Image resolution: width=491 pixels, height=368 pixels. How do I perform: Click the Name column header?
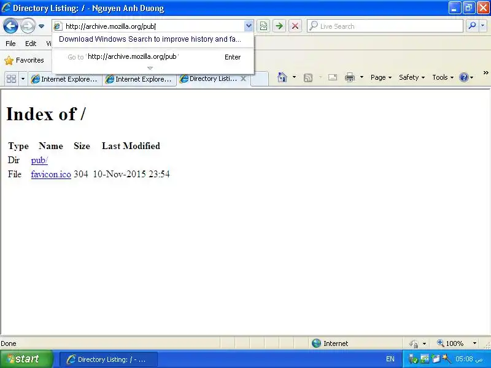[x=51, y=146]
